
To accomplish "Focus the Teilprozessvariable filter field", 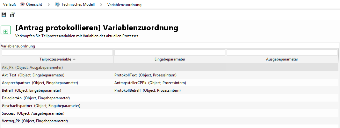I will [x=57, y=53].
